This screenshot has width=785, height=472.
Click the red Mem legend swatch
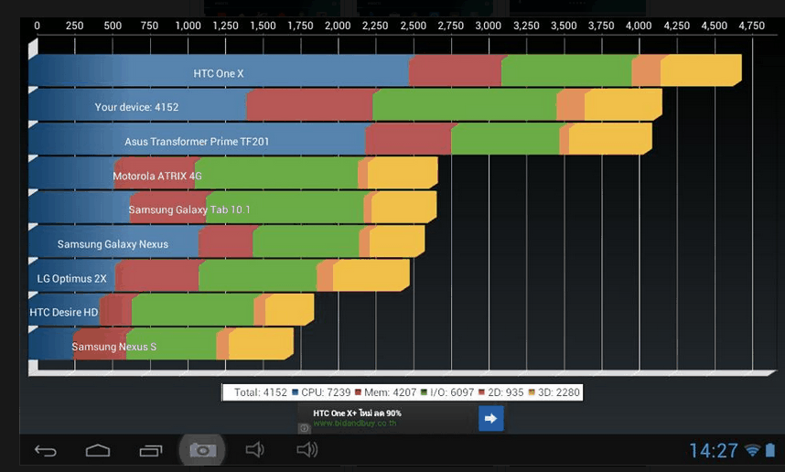pos(358,392)
